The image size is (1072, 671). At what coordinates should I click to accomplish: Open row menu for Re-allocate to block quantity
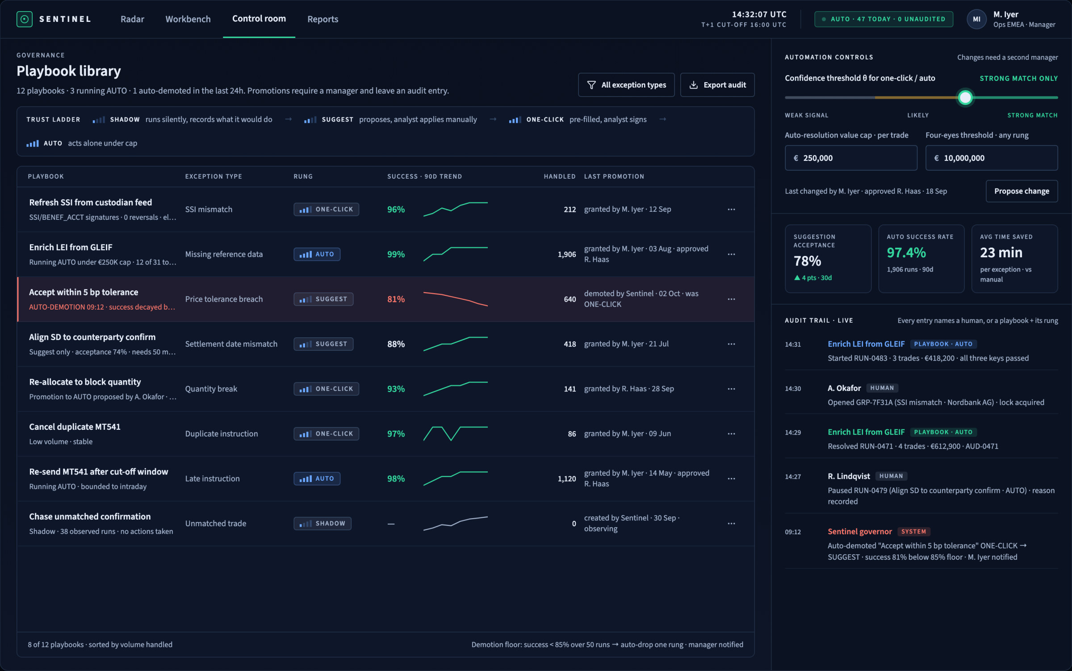coord(731,389)
